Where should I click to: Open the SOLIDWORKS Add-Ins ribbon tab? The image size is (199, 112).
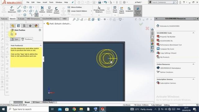[51, 19]
